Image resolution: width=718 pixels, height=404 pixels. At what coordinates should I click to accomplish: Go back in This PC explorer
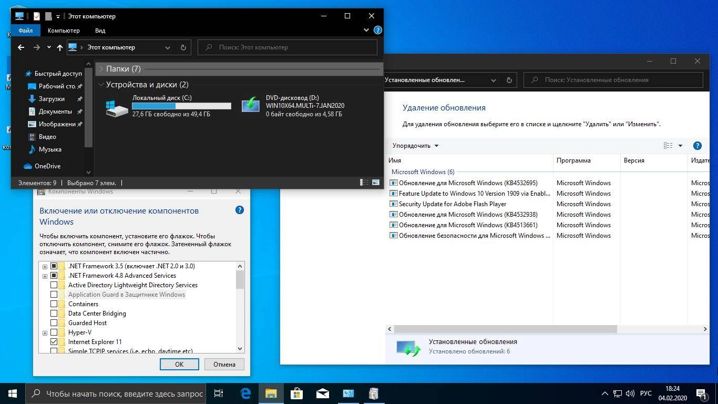21,47
